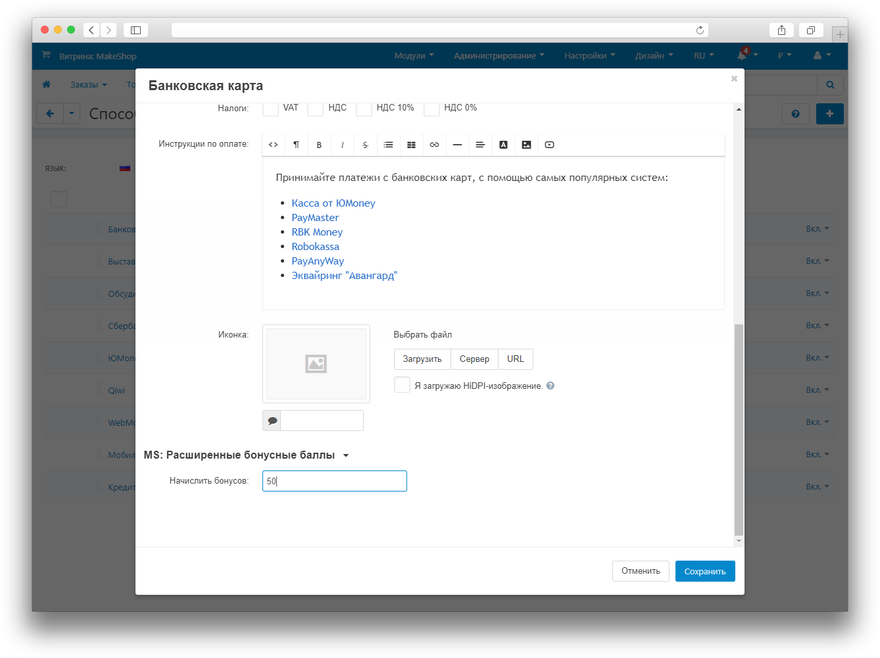The height and width of the screenshot is (658, 880).
Task: Enable the VAT tax checkbox
Action: pyautogui.click(x=270, y=109)
